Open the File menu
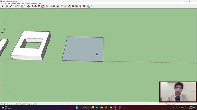Viewport: 197px width, 110px height. coord(2,3)
